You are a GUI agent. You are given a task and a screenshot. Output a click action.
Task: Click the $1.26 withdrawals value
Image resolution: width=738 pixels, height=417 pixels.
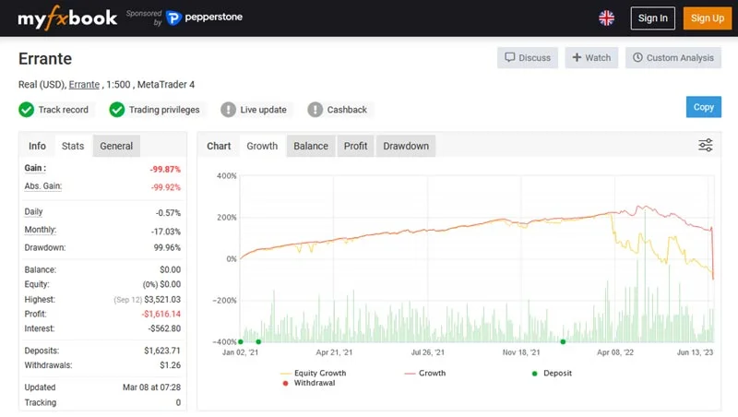(x=171, y=365)
